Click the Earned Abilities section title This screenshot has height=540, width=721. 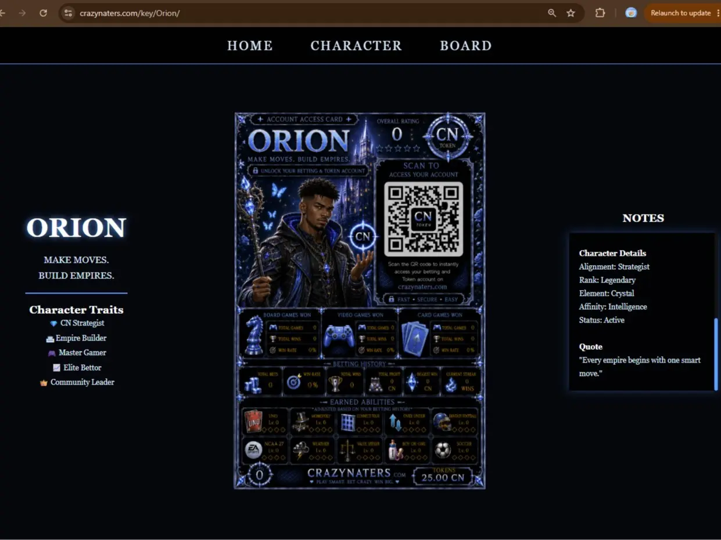pos(361,402)
